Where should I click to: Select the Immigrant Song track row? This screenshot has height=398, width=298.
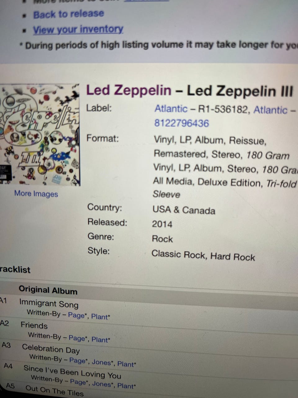149,309
